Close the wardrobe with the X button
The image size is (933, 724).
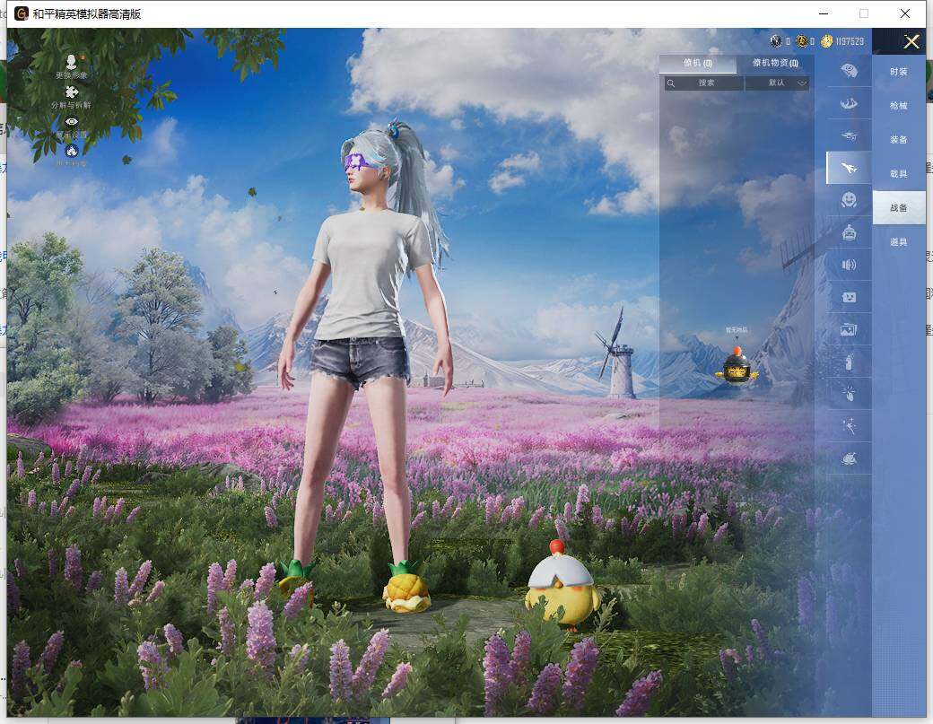(911, 41)
